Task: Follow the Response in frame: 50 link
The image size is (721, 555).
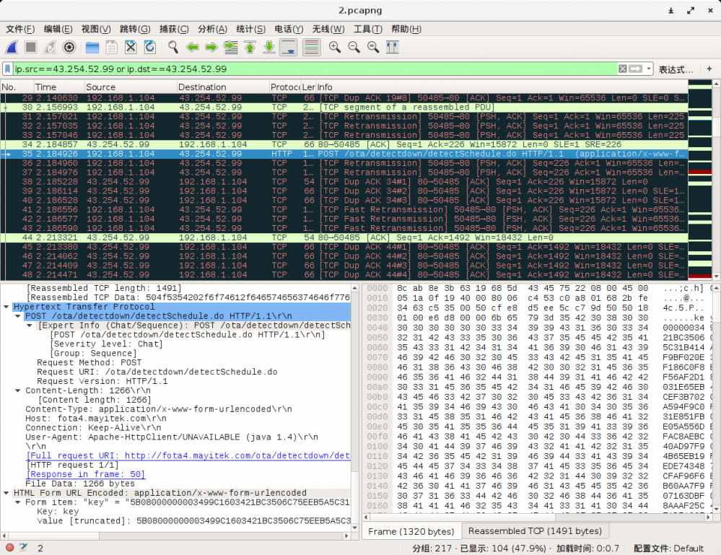Action: pyautogui.click(x=86, y=474)
